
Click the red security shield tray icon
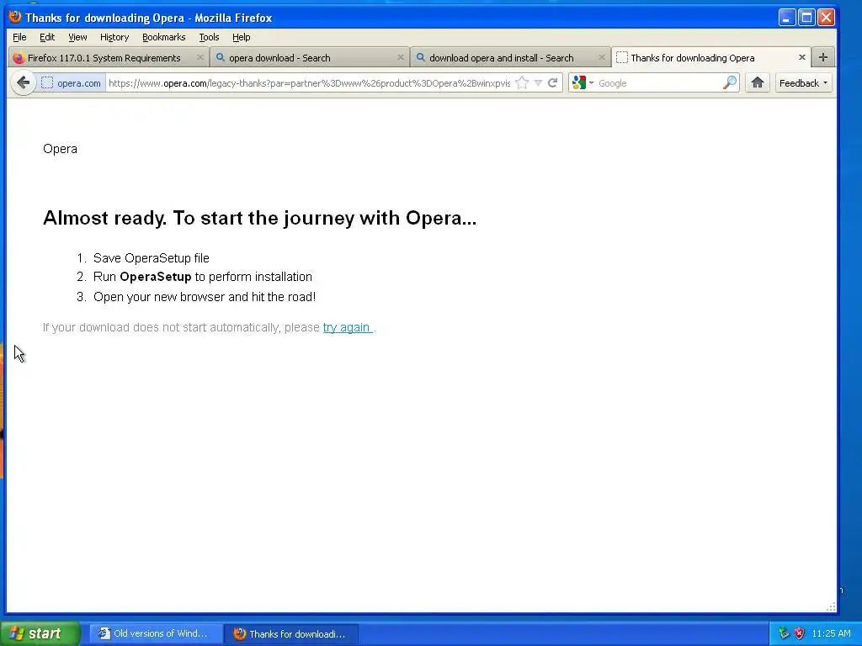coord(800,633)
